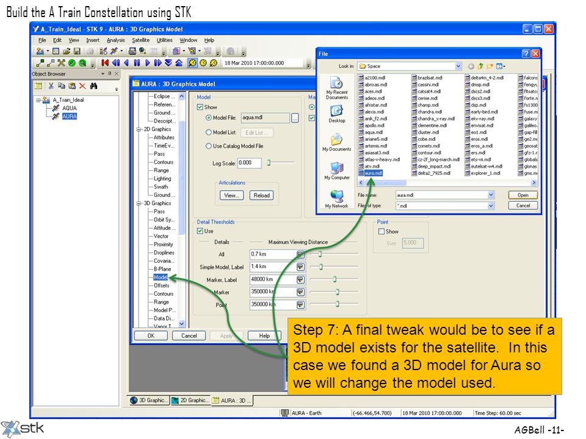Image resolution: width=586 pixels, height=439 pixels.
Task: Open My Computer shortcut in File dialog
Action: (337, 171)
